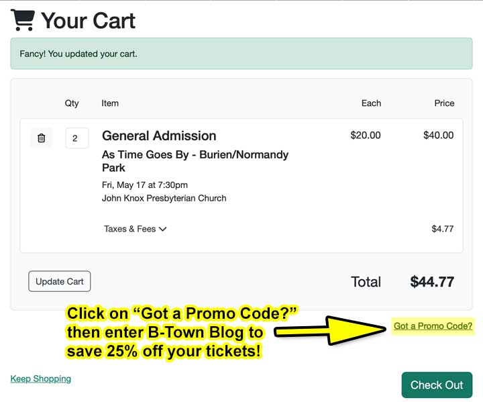Click the $4.77 taxes and fees amount
This screenshot has height=402, width=483.
(442, 229)
